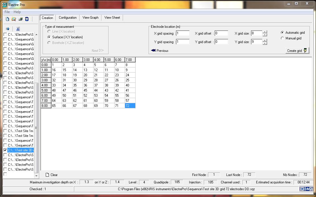Image resolution: width=316 pixels, height=197 pixels.
Task: Click the new sequence document icon
Action: 7,19
